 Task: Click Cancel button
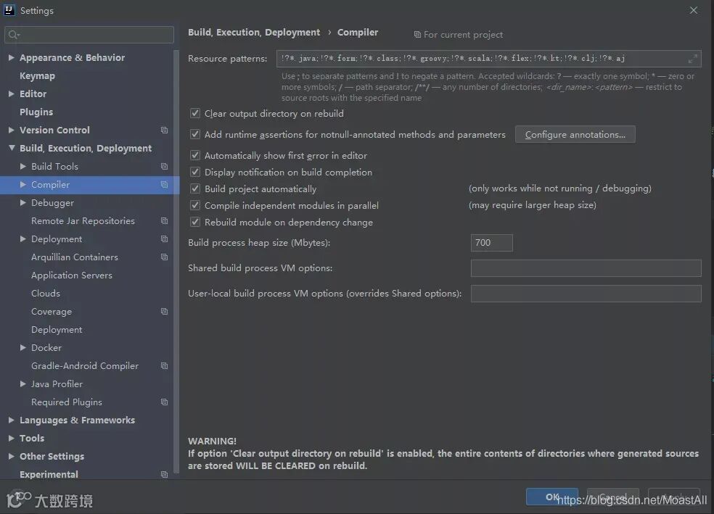point(613,497)
